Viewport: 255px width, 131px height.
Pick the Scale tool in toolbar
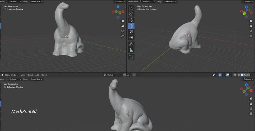pyautogui.click(x=131, y=32)
